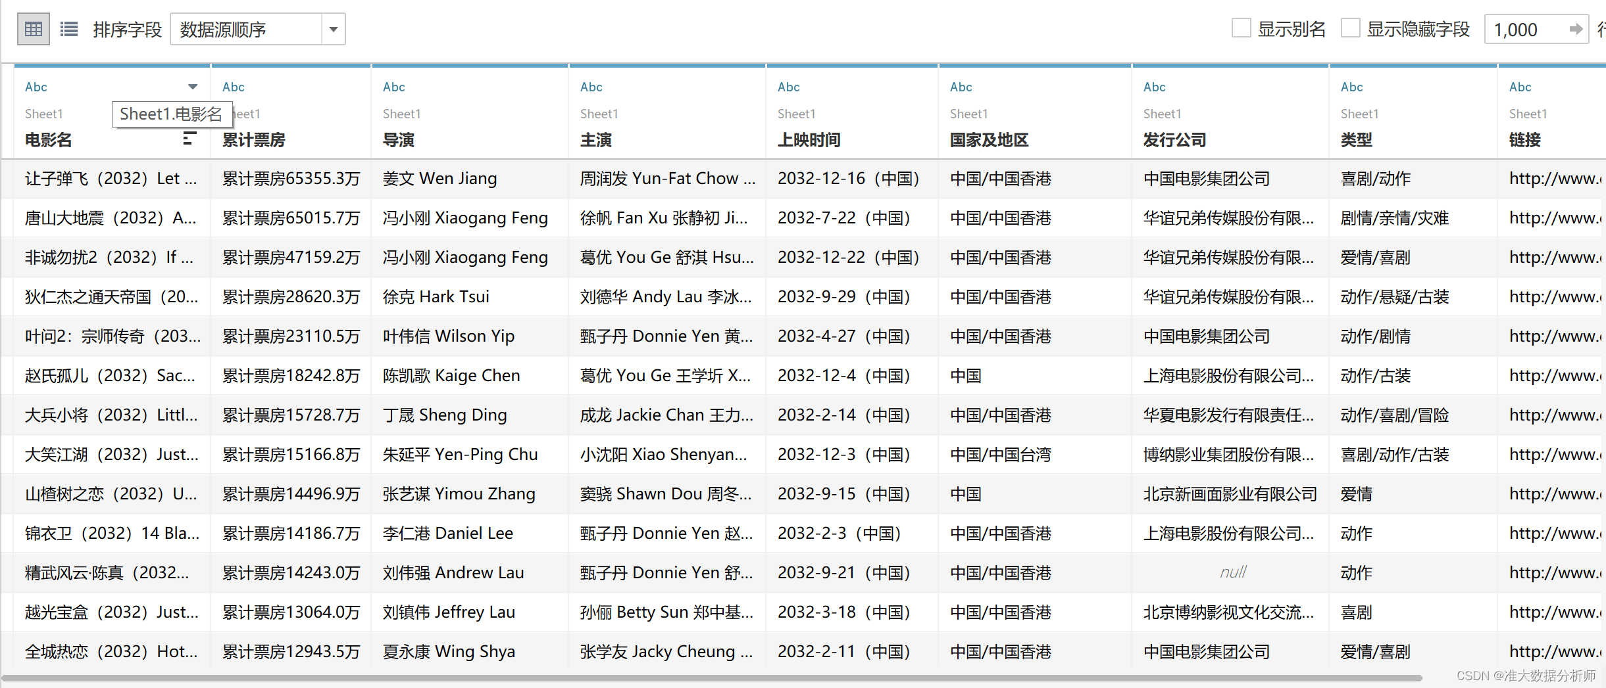Screen dimensions: 1606x688
Task: Click release date cell 2032-12-3
Action: click(x=852, y=455)
